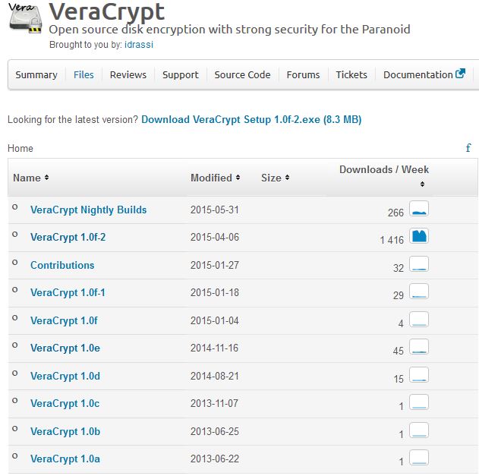Sort the file list by Name column
The height and width of the screenshot is (476, 479).
point(31,178)
